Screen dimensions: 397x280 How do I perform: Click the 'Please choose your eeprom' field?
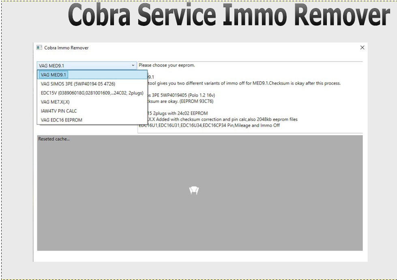tap(167, 65)
